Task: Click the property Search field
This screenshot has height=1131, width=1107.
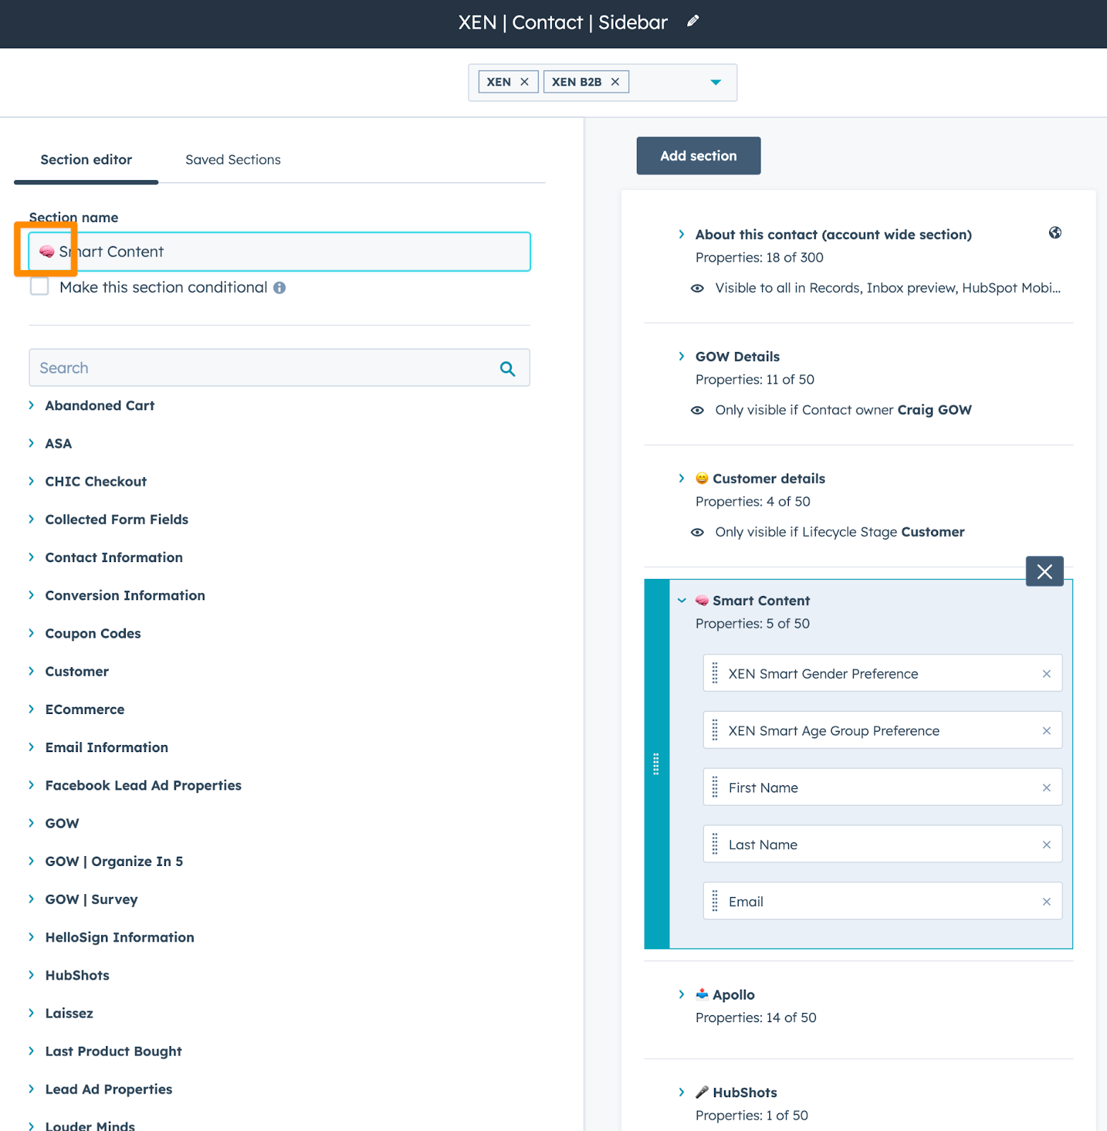Action: tap(280, 368)
